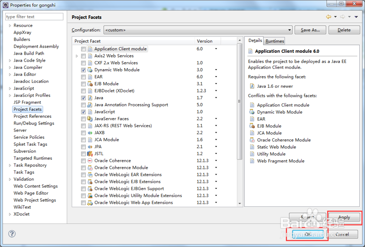This screenshot has height=247, width=365.
Task: Open the view menu dropdown arrow
Action: pyautogui.click(x=356, y=17)
